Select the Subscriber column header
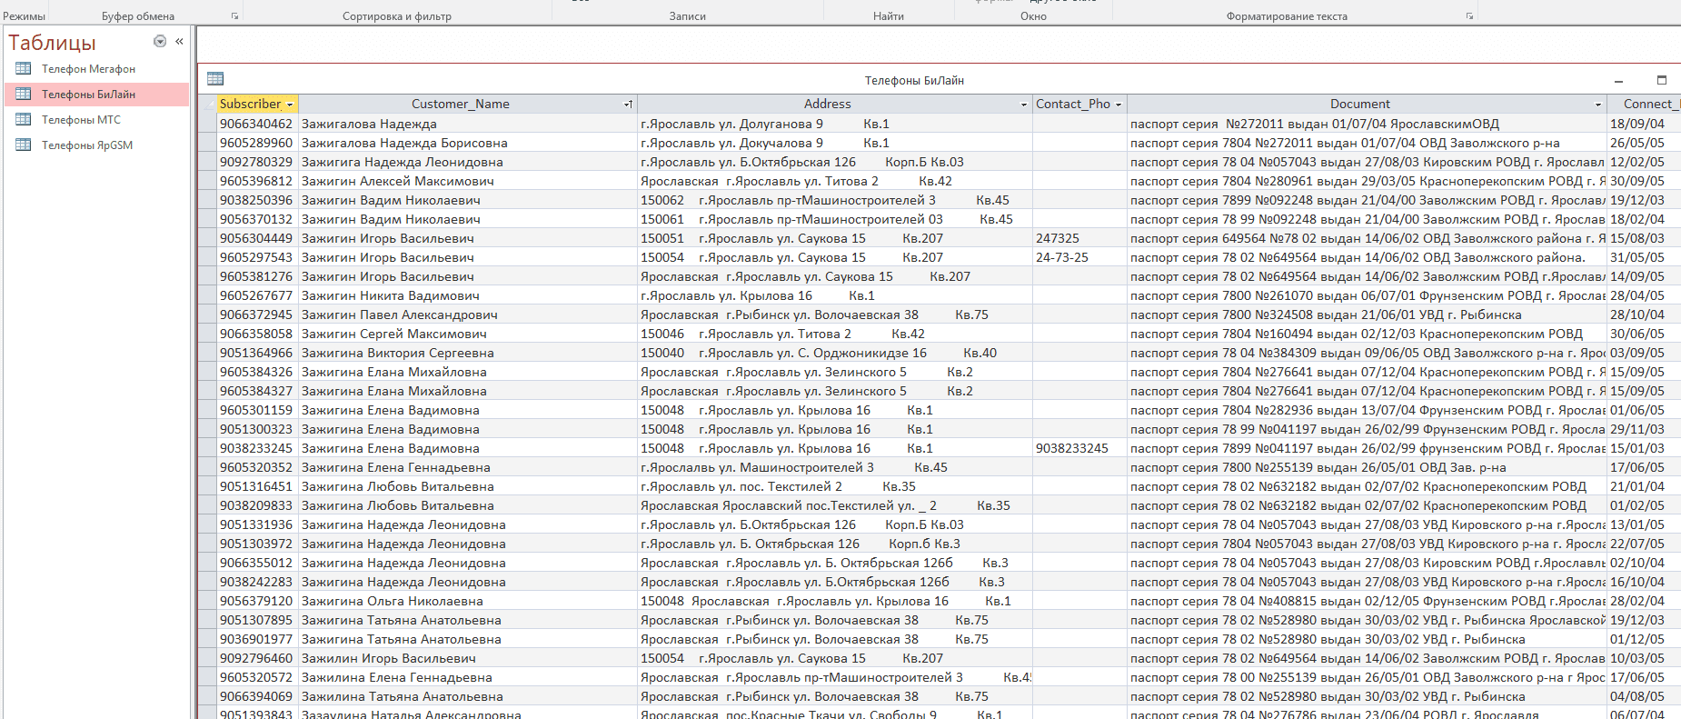The image size is (1681, 719). click(257, 104)
